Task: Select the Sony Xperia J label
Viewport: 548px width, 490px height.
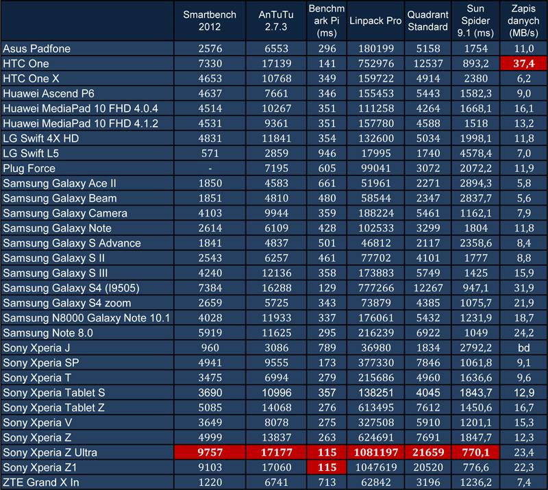Action: click(x=36, y=348)
